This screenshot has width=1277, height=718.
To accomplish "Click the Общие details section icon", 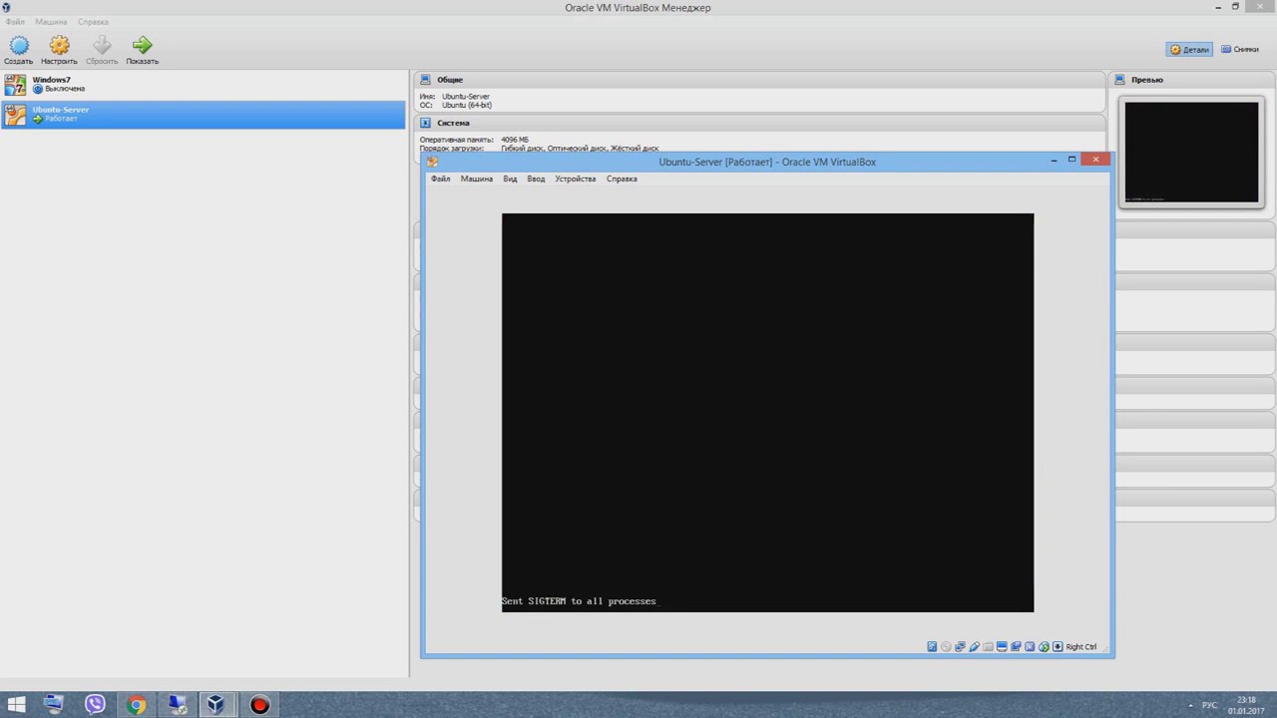I will click(425, 80).
